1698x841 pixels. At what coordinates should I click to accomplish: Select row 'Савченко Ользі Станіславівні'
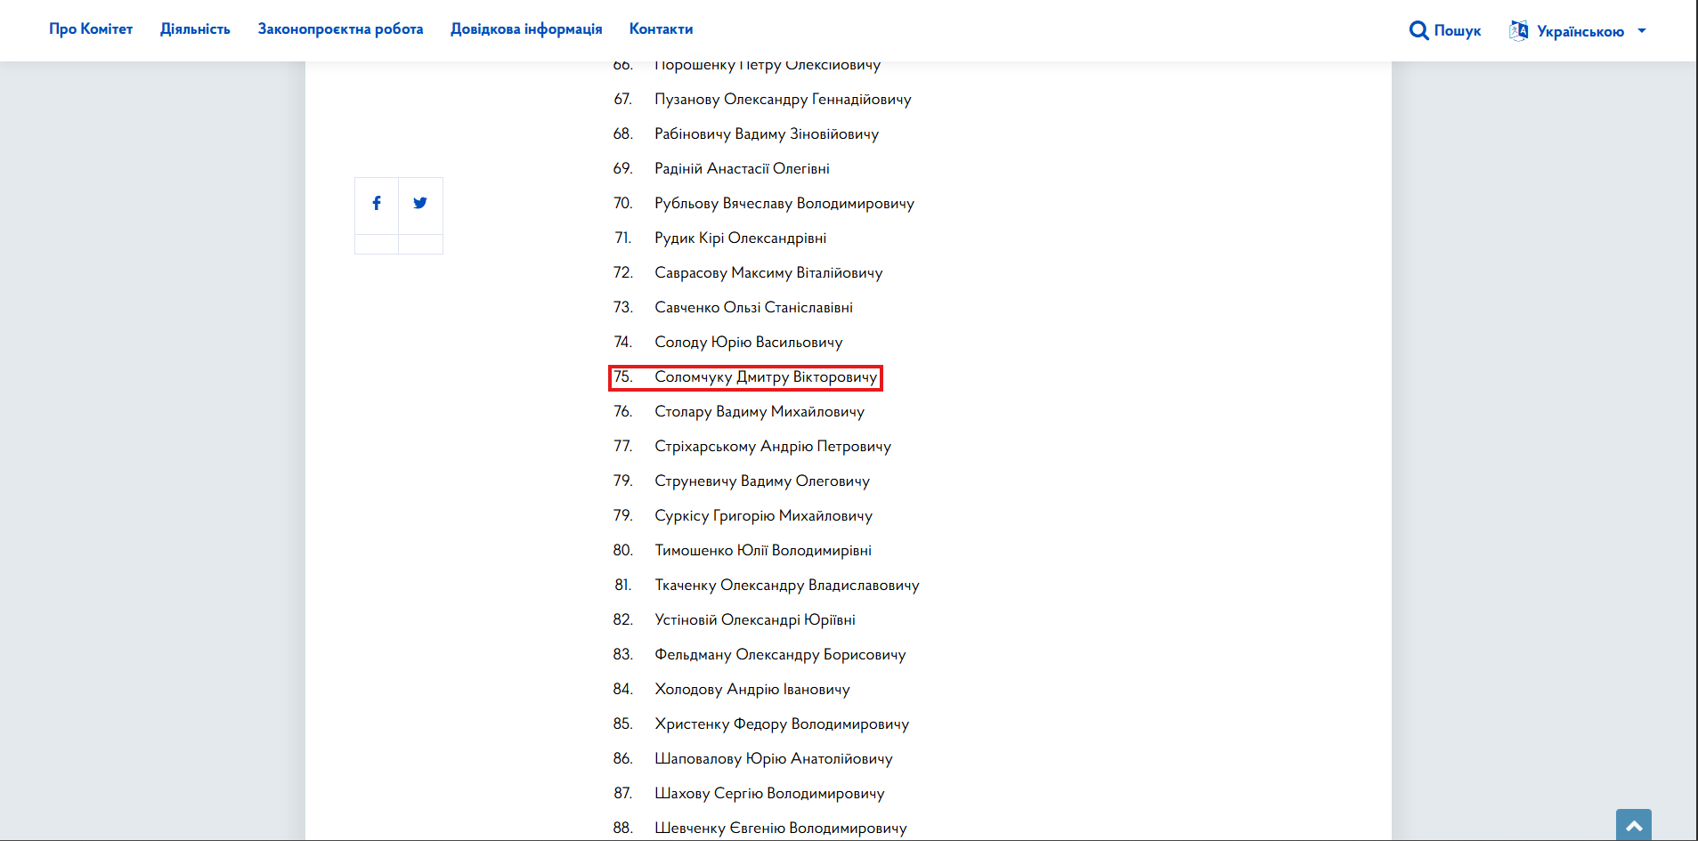[x=753, y=308]
